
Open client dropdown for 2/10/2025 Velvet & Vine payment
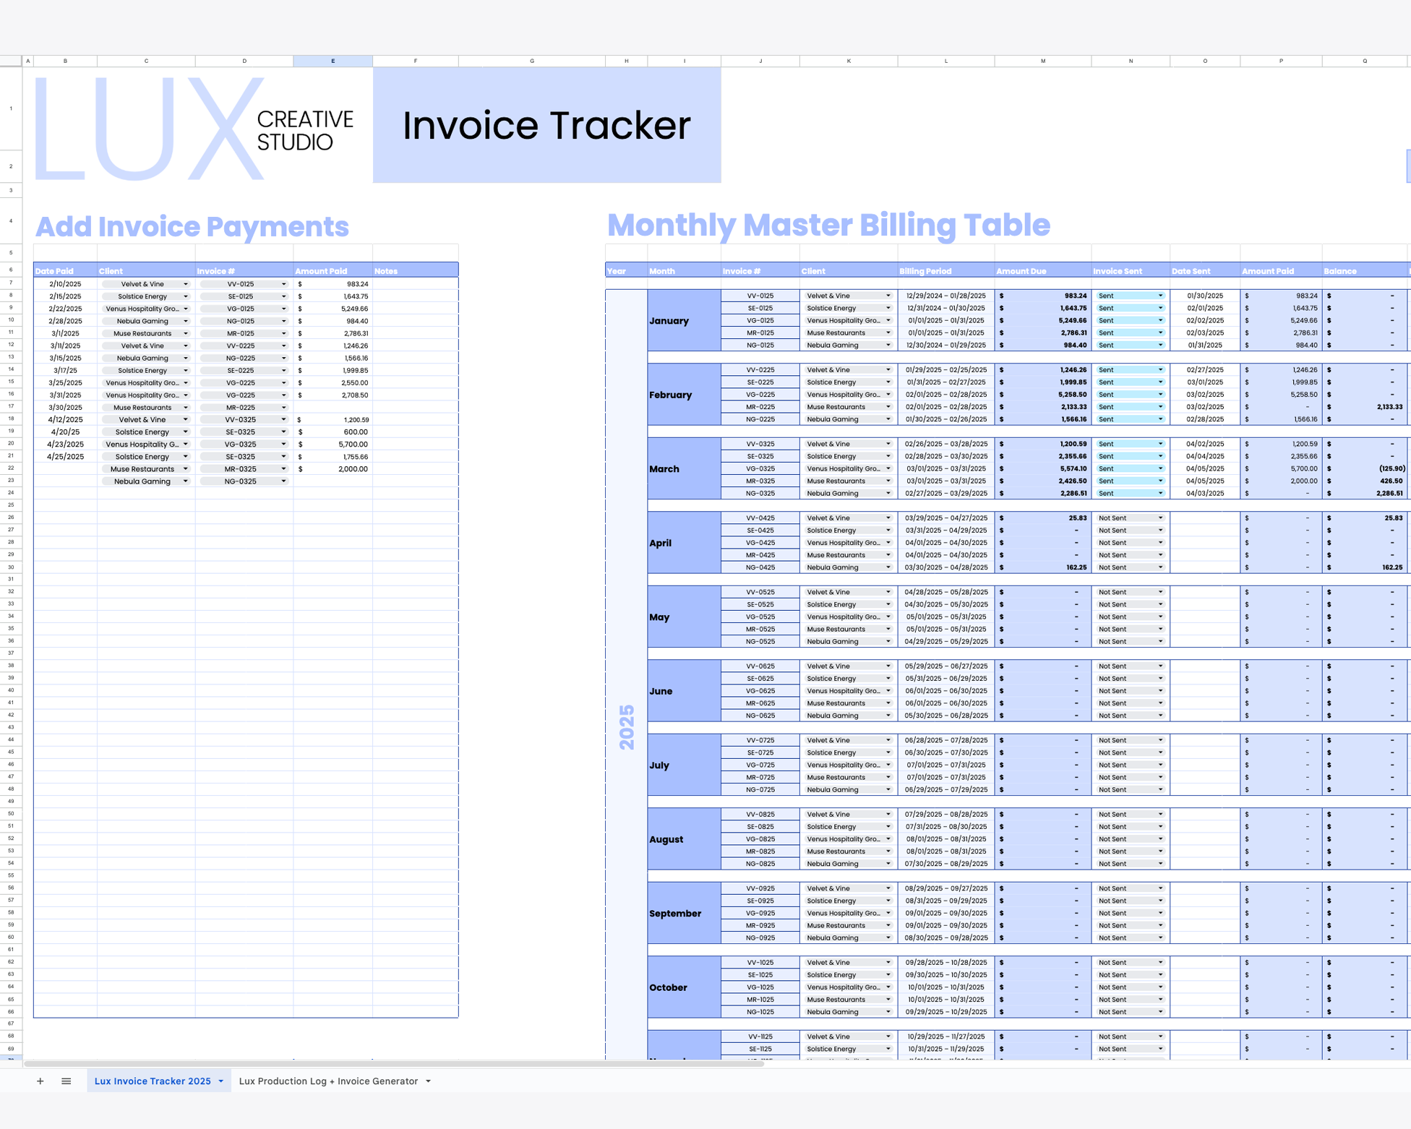point(186,284)
